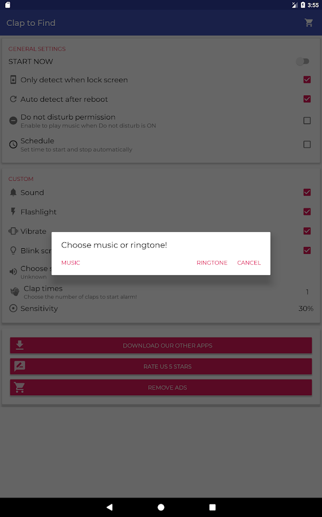The width and height of the screenshot is (322, 517).
Task: Tap RATE US 5 STARS button
Action: 161,366
